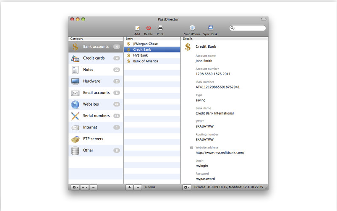
Task: Click the category remove minus button
Action: [x=93, y=187]
